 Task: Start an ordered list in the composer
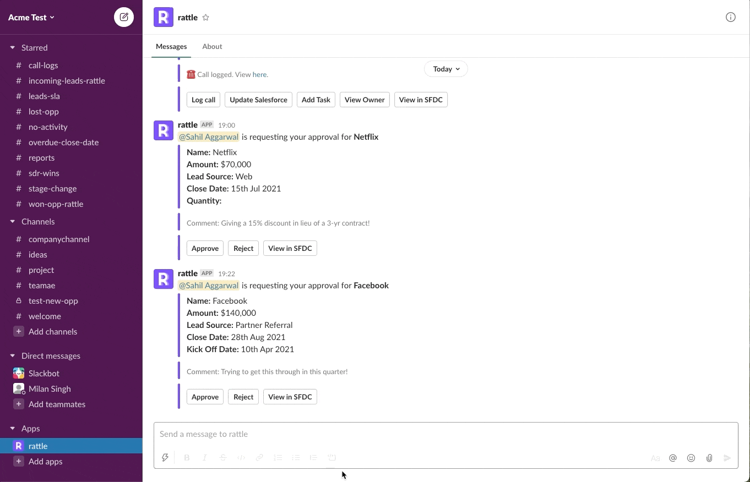click(x=278, y=457)
